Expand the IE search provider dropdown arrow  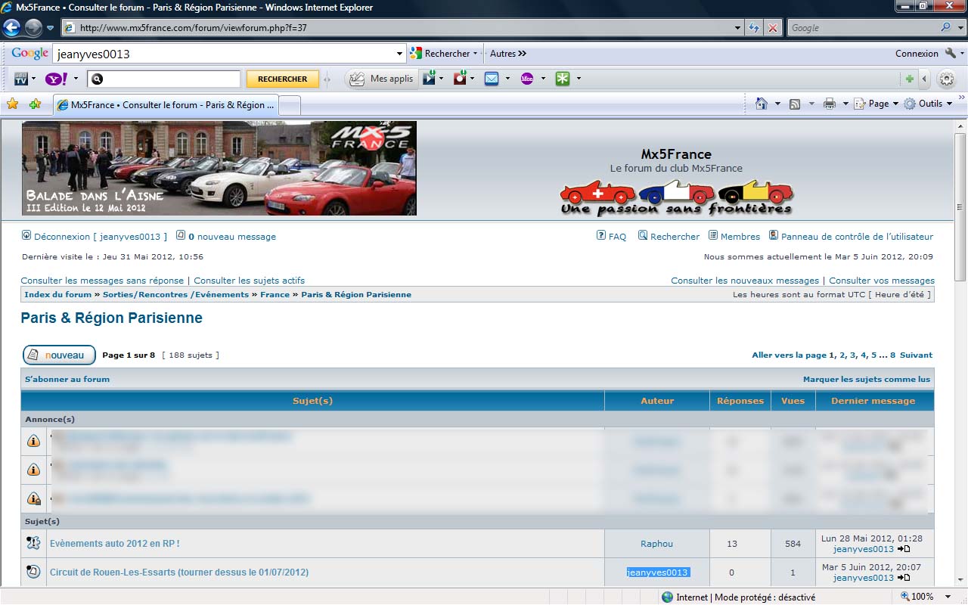[961, 28]
